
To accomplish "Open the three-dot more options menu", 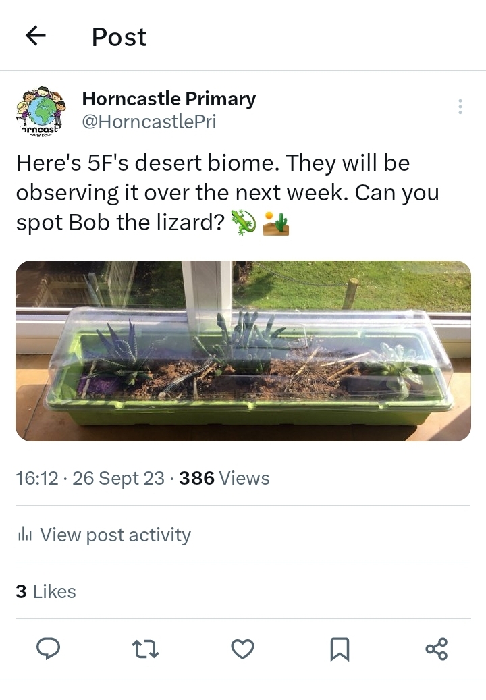I will pos(460,107).
